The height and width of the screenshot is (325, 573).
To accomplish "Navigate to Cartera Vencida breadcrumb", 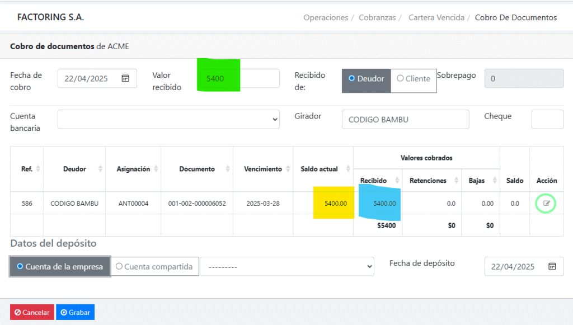I will (x=436, y=17).
